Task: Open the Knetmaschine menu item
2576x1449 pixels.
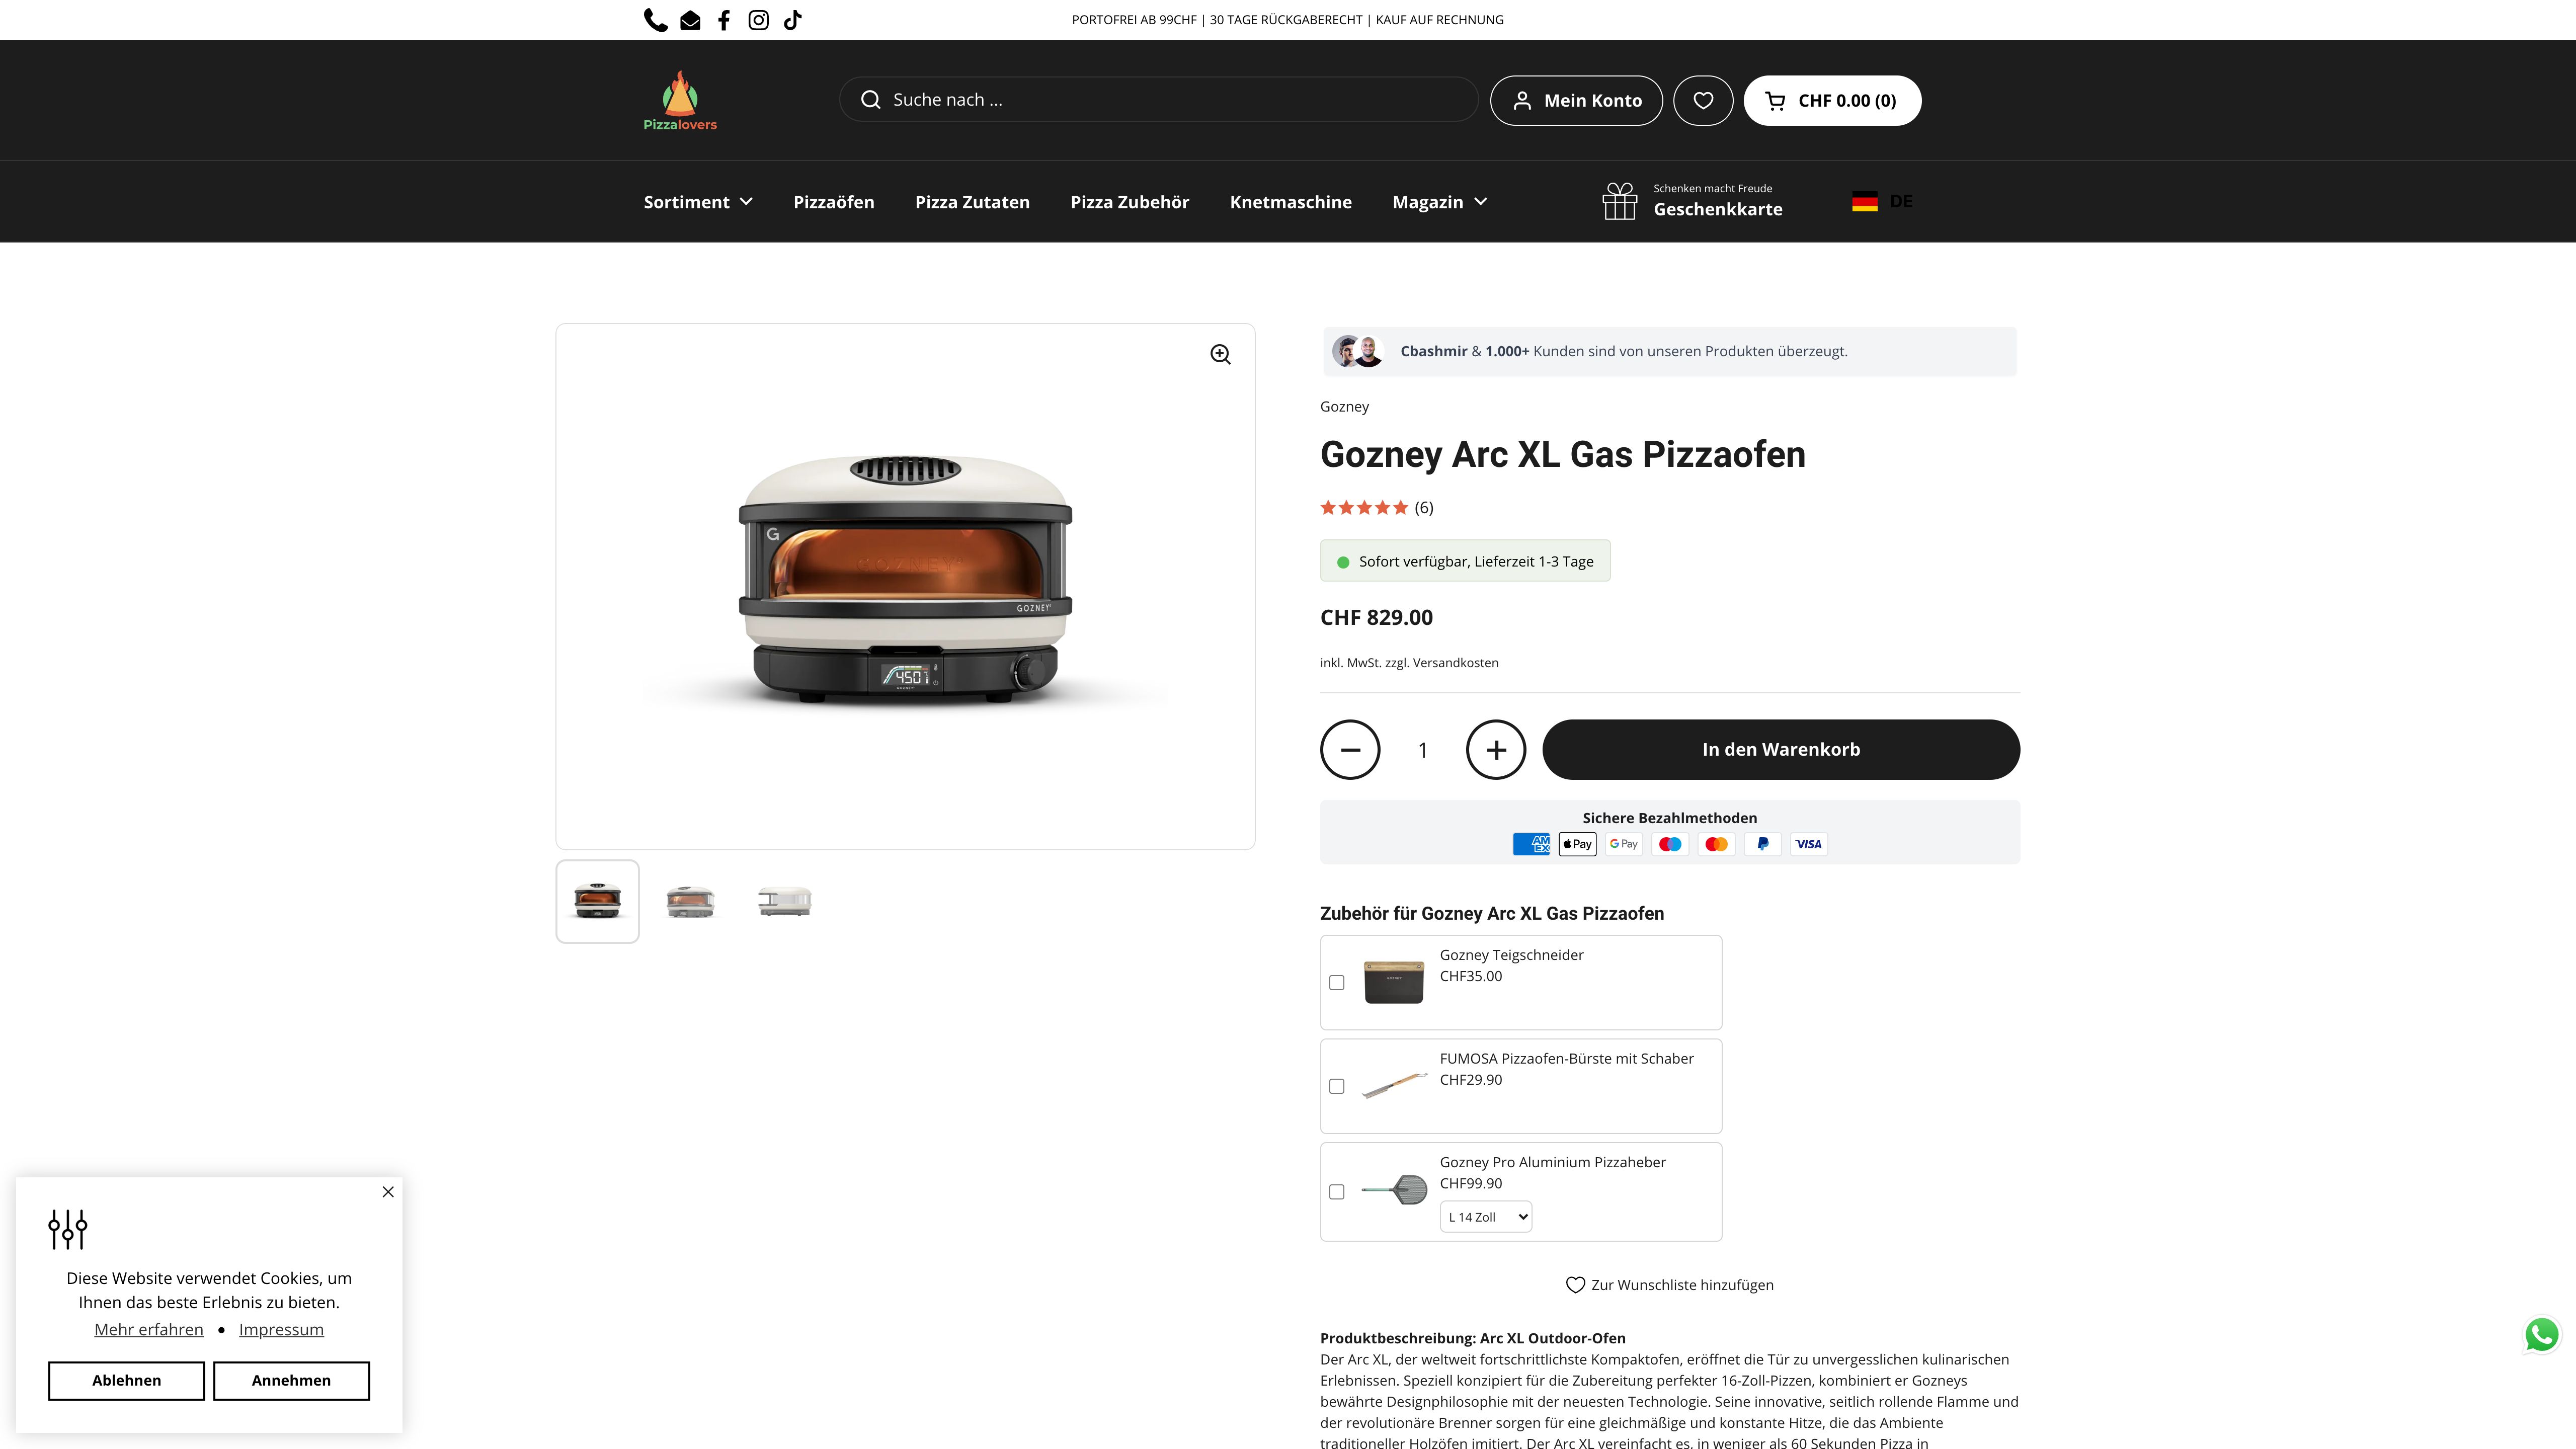Action: 1290,201
